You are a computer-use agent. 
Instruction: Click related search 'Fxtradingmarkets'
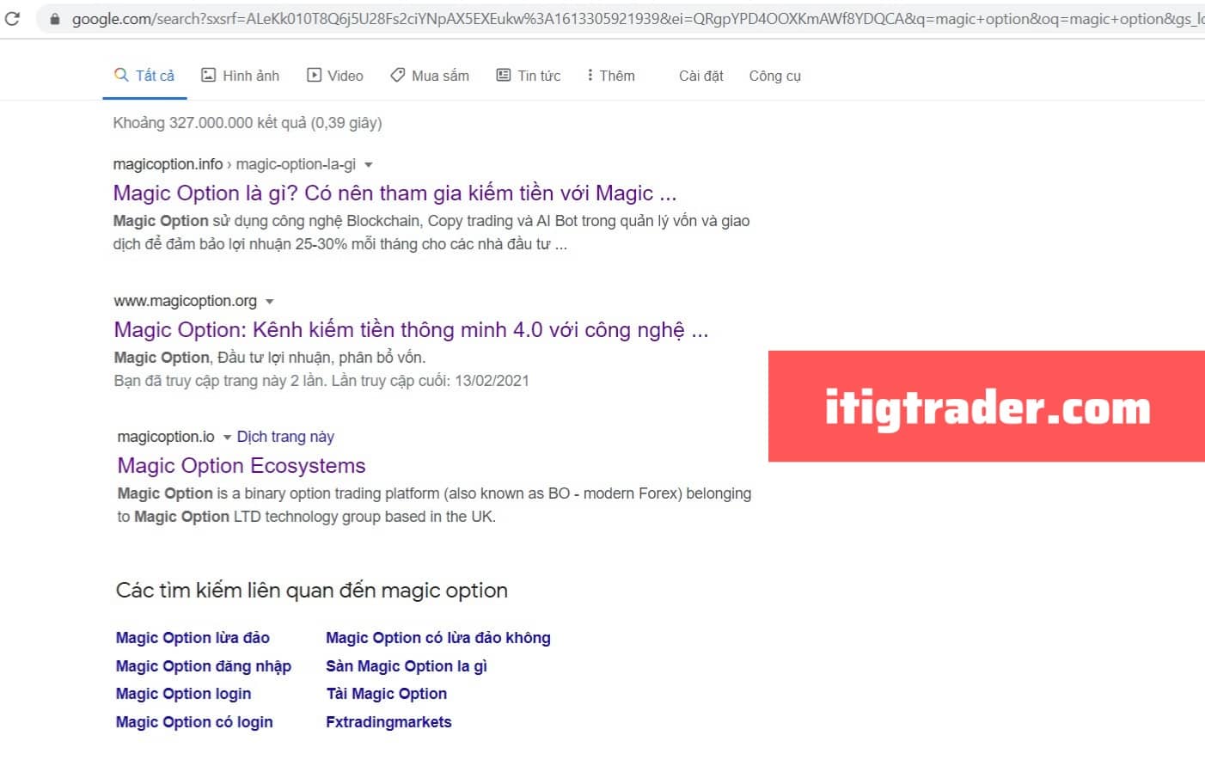pos(388,722)
